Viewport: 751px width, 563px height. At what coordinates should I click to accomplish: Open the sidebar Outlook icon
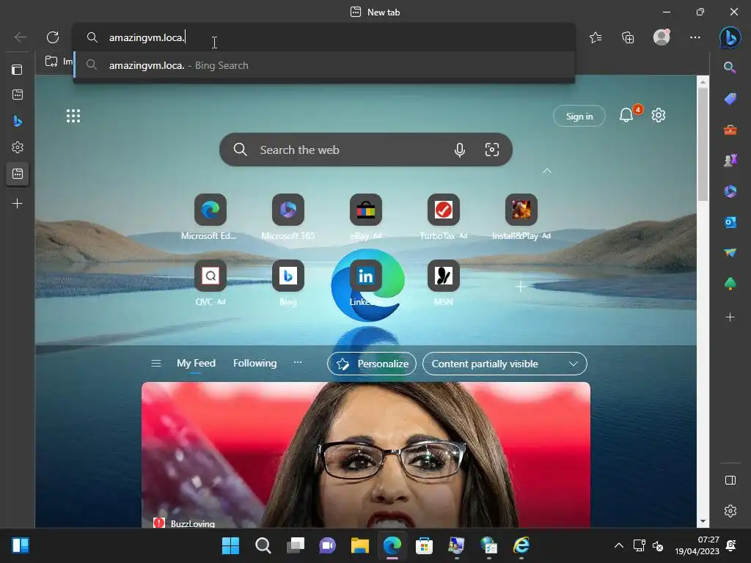730,222
